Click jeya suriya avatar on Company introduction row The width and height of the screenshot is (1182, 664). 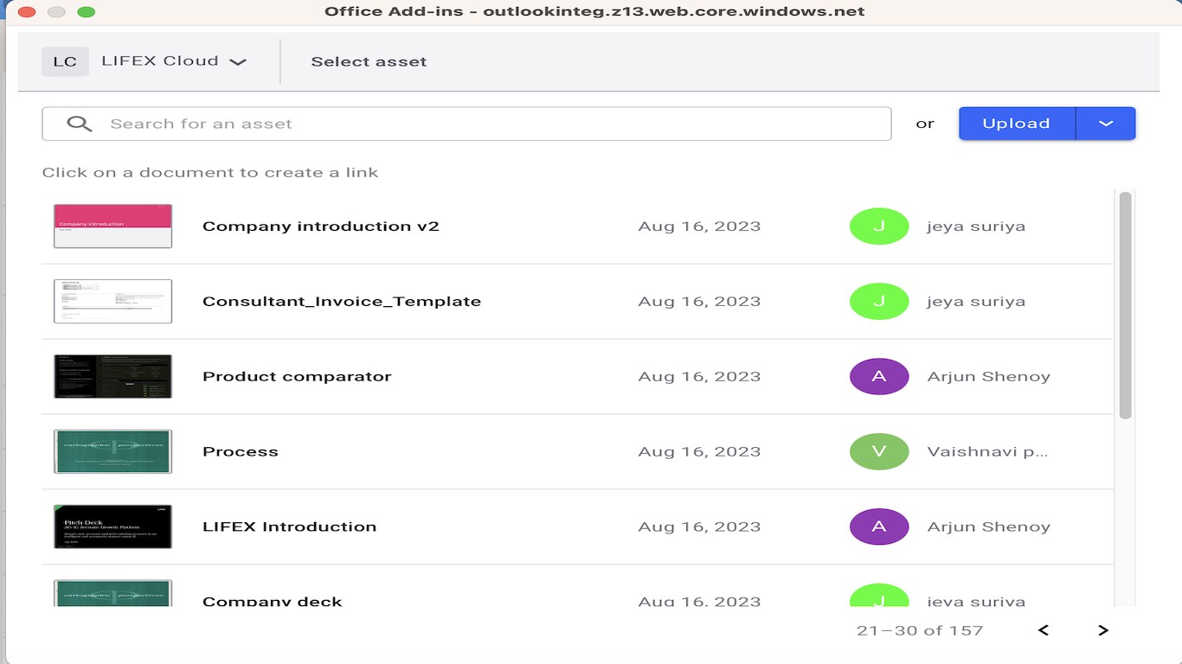(x=879, y=227)
